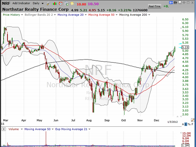Click the blue S symbol-link icon
Screen dimensions: 196x147
(171, 3)
